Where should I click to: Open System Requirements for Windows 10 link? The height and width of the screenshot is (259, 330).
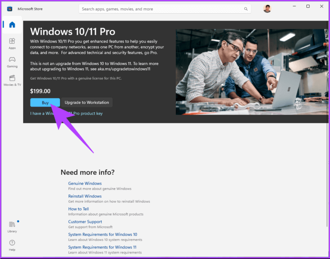103,235
